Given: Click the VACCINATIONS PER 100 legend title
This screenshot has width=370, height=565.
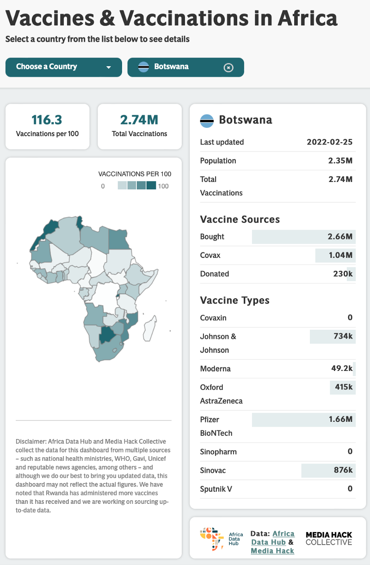Looking at the screenshot, I should click(135, 174).
